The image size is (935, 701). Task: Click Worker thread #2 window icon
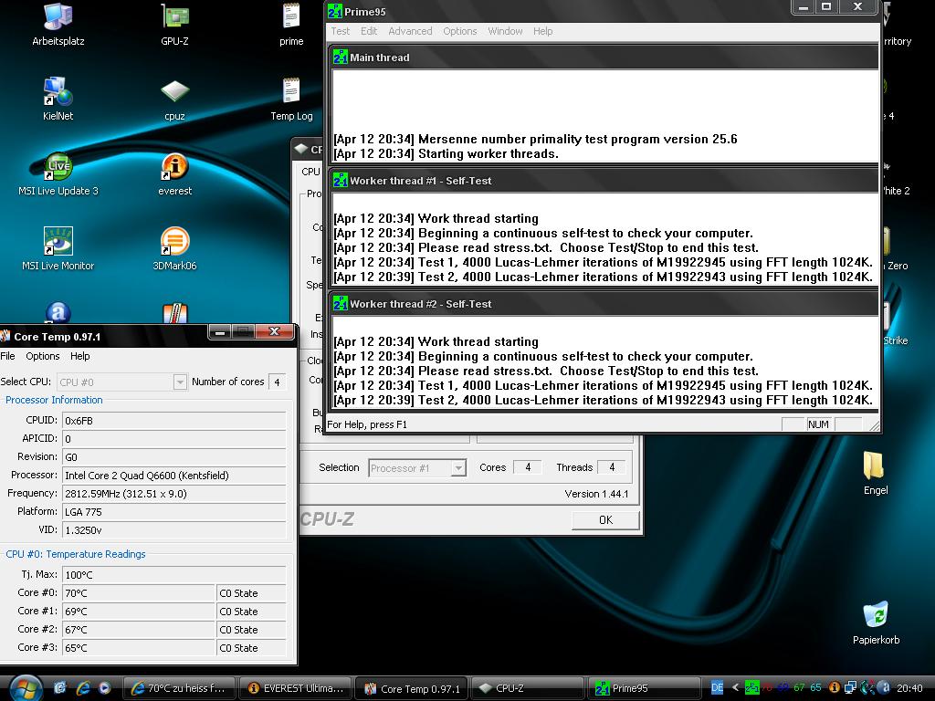(340, 303)
